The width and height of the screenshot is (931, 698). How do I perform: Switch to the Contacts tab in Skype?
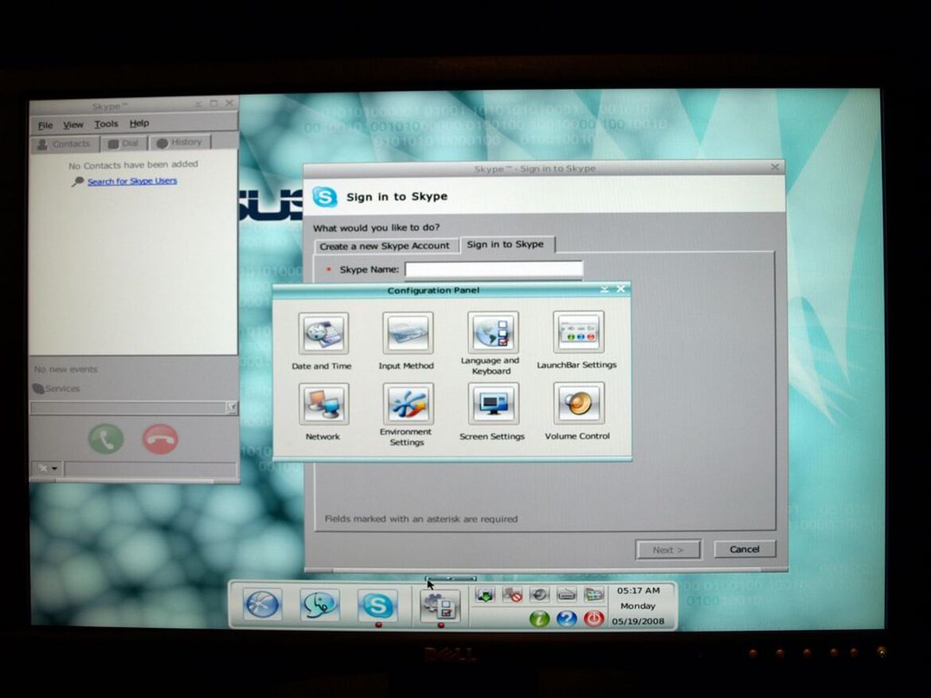pos(65,143)
